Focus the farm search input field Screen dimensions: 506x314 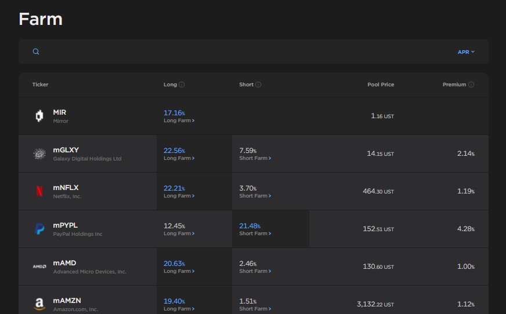(x=245, y=52)
